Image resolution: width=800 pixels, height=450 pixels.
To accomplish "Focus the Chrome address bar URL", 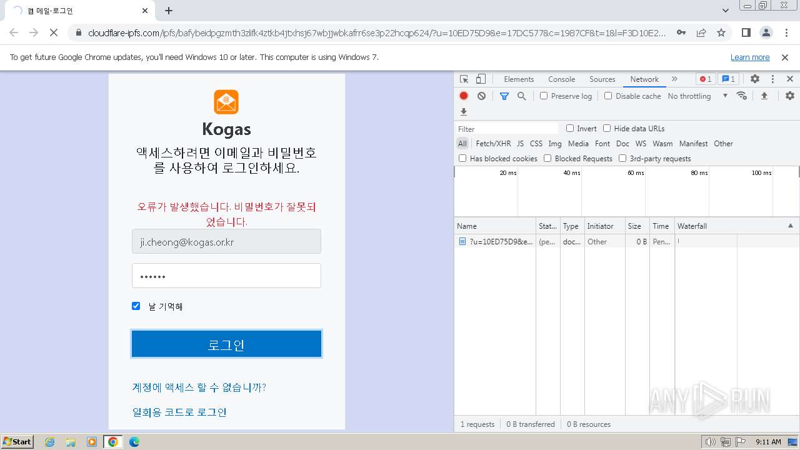I will (x=377, y=32).
